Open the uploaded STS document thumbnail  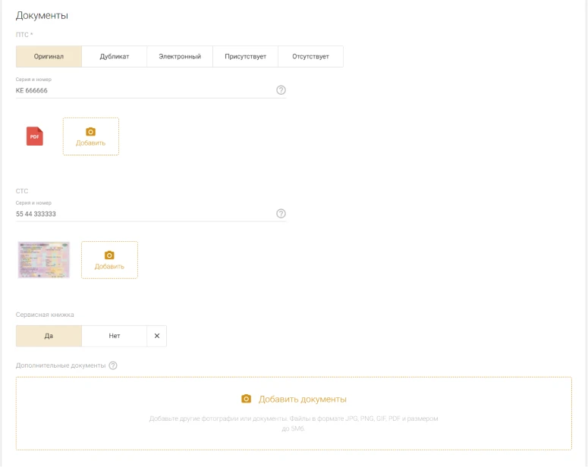(44, 260)
